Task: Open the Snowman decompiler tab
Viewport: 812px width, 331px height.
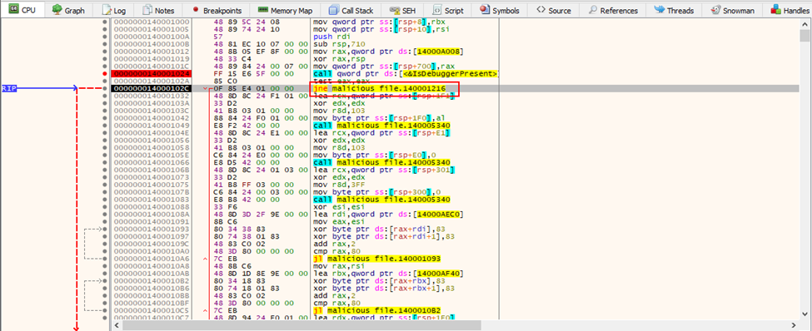Action: (x=732, y=10)
